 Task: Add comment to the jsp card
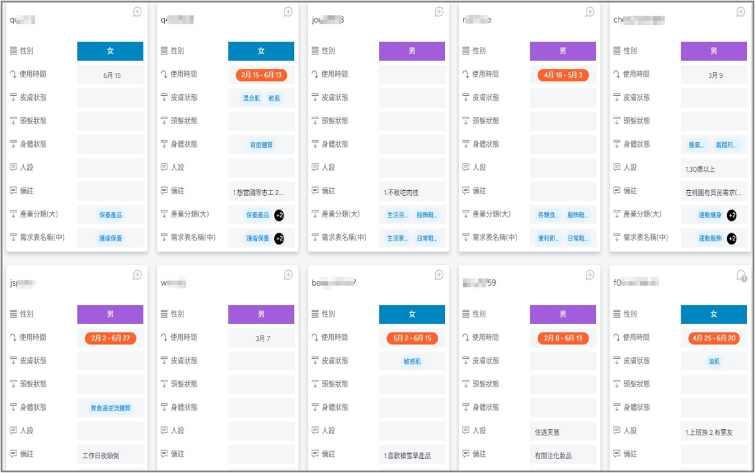click(x=137, y=275)
